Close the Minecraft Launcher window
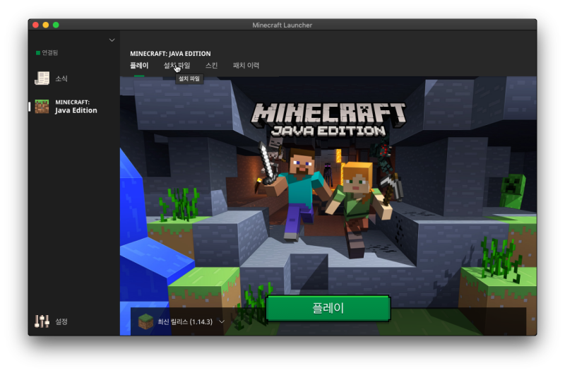 (35, 25)
